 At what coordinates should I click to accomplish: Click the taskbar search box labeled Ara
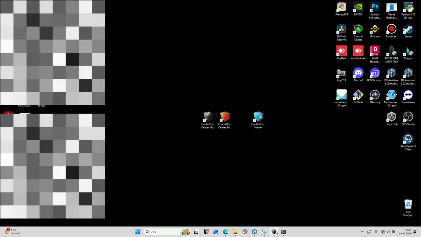point(168,232)
